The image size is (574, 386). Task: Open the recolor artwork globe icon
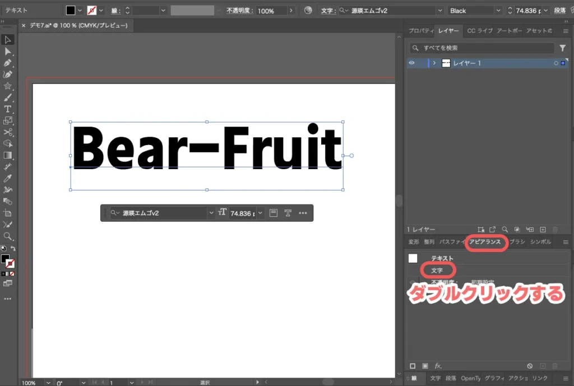coord(308,11)
